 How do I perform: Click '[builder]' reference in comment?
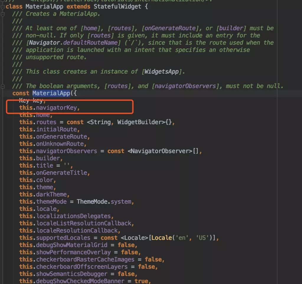(231, 28)
